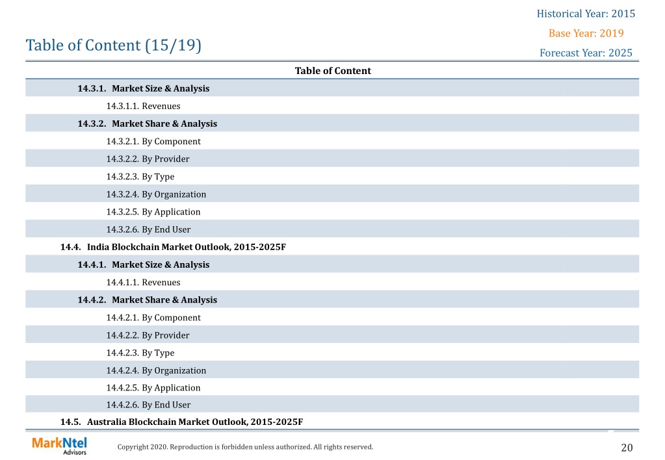
Task: Click 'Base Year: 2019' text
Action: coord(586,33)
